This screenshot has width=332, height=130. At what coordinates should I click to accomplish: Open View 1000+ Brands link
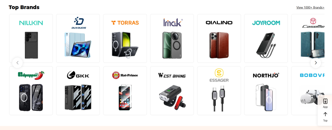(x=310, y=7)
